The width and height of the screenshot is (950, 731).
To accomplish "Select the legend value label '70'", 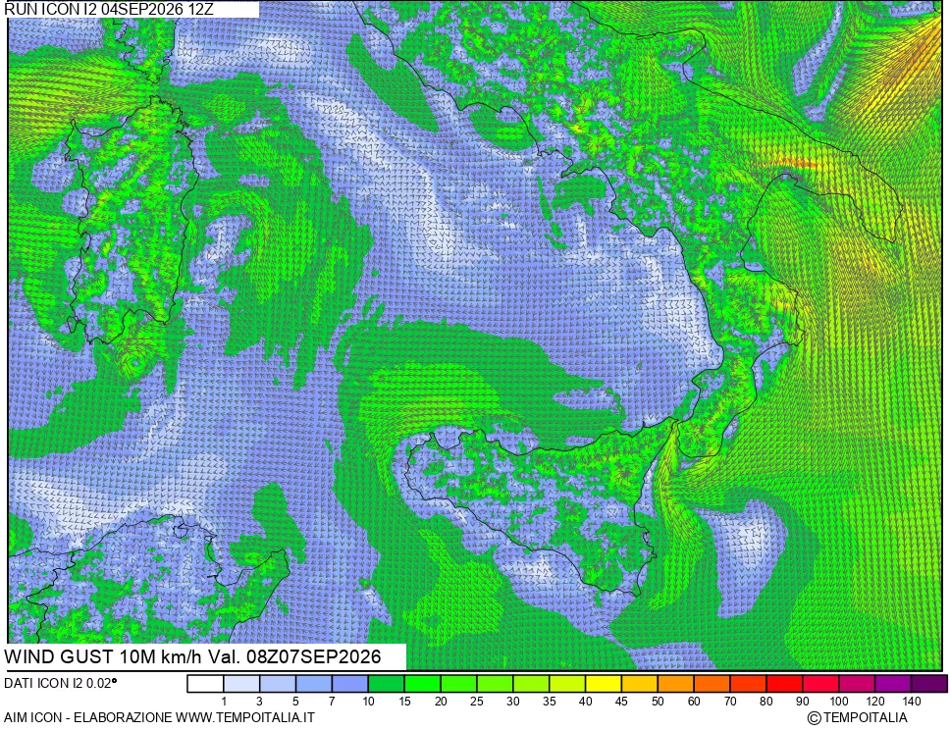I will pos(730,702).
